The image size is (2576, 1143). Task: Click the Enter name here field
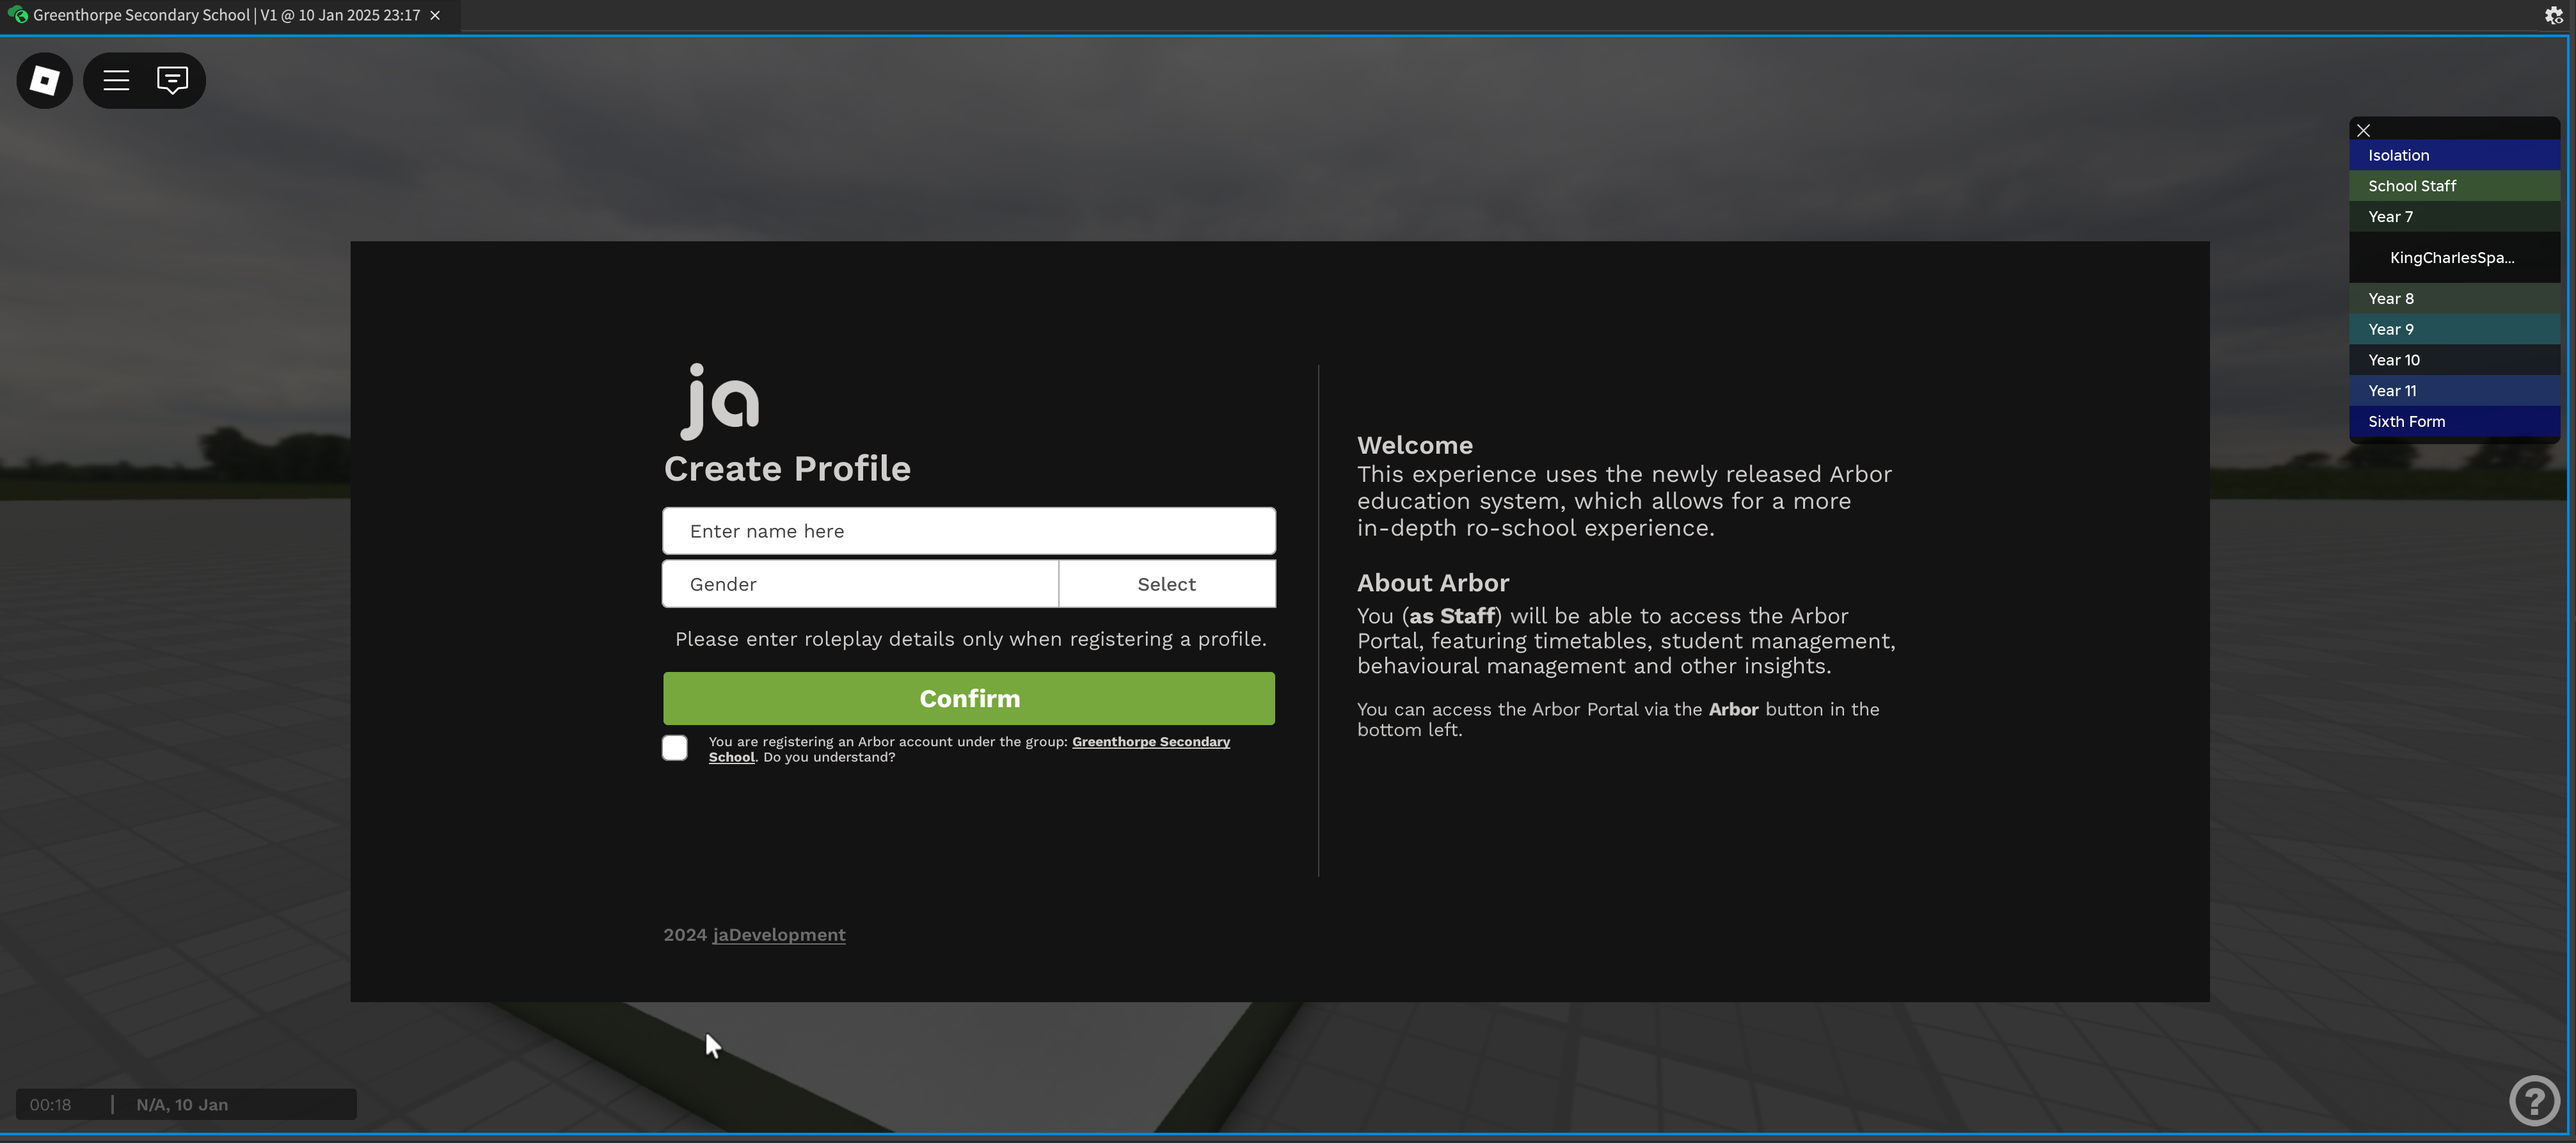(968, 531)
